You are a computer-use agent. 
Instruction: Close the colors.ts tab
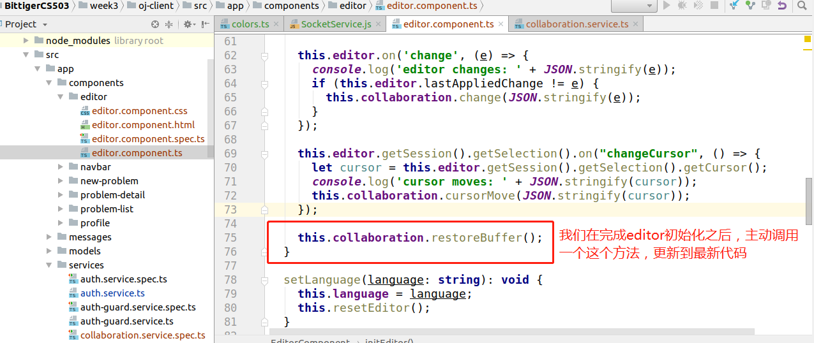276,24
